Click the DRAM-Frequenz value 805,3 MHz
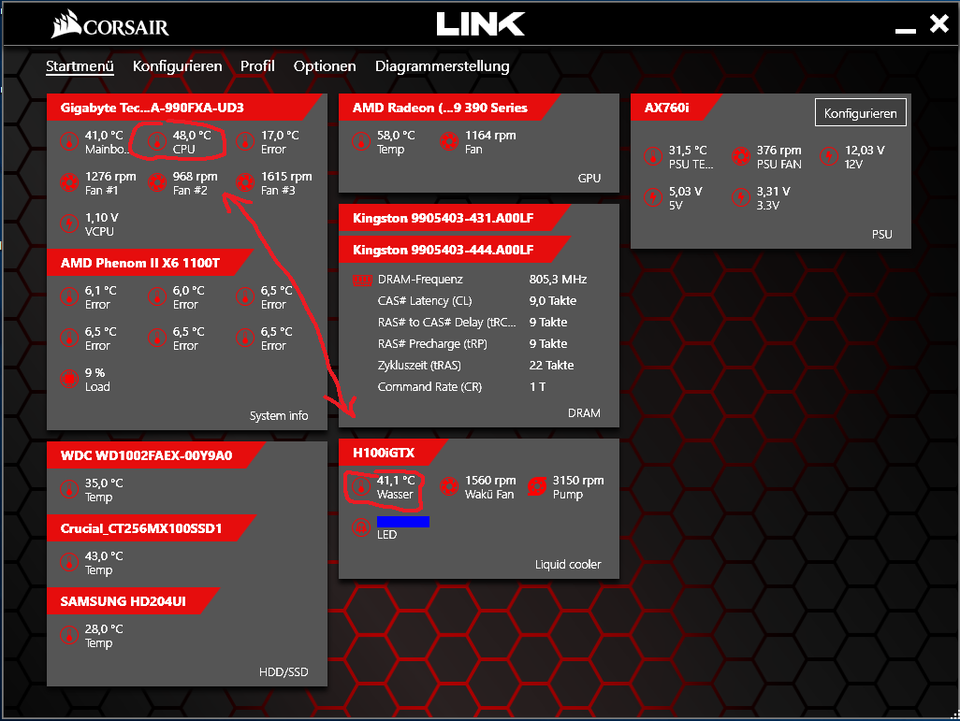This screenshot has height=721, width=960. [x=558, y=279]
